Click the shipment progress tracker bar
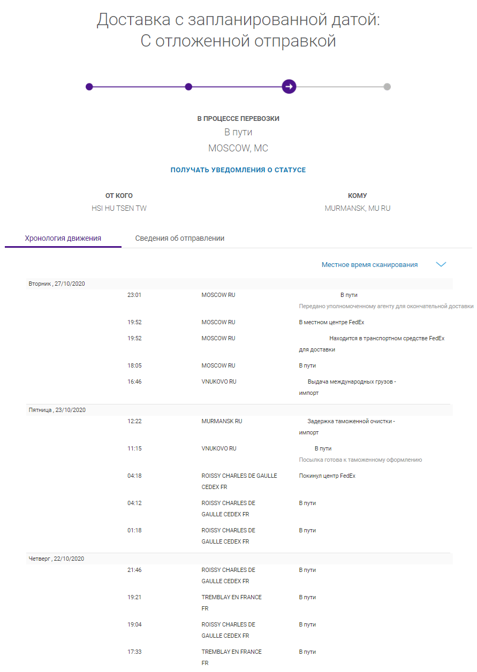 239,86
